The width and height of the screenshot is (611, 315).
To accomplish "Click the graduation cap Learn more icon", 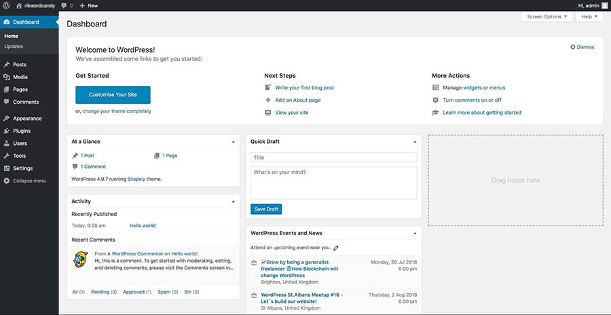I will [x=435, y=112].
